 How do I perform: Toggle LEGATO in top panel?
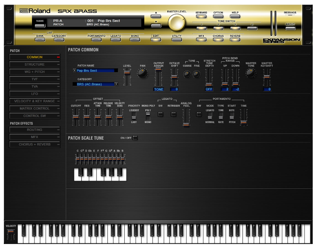coord(116,40)
